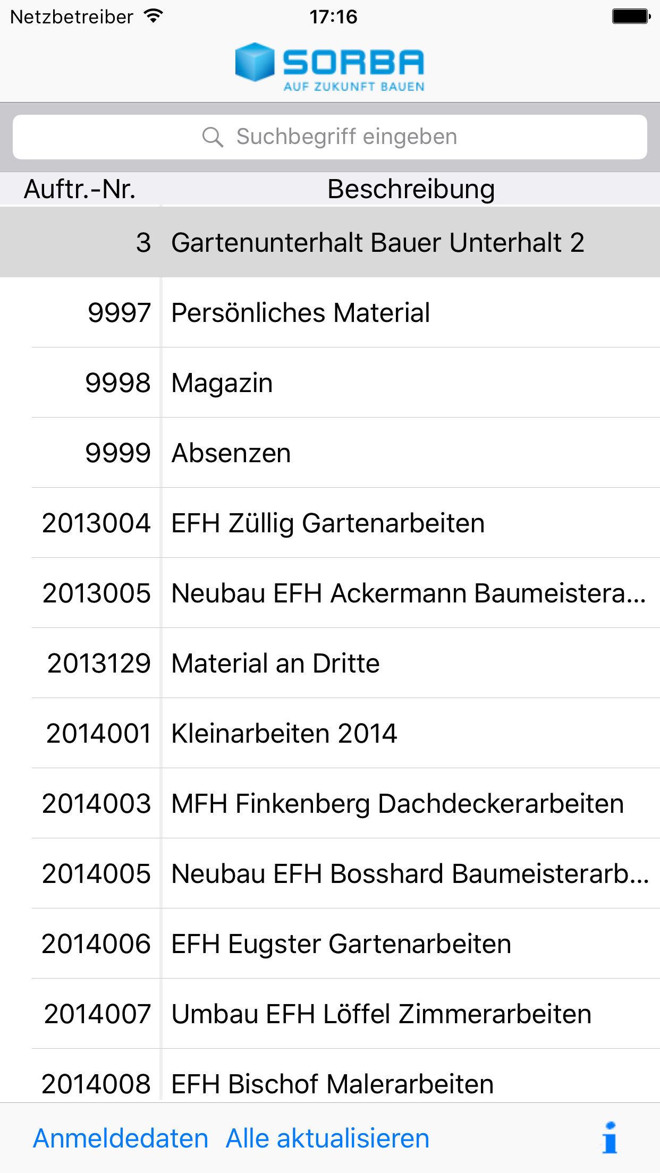
Task: Select MFH Finkenberg Dachdeckerarbeiten order
Action: coord(329,803)
